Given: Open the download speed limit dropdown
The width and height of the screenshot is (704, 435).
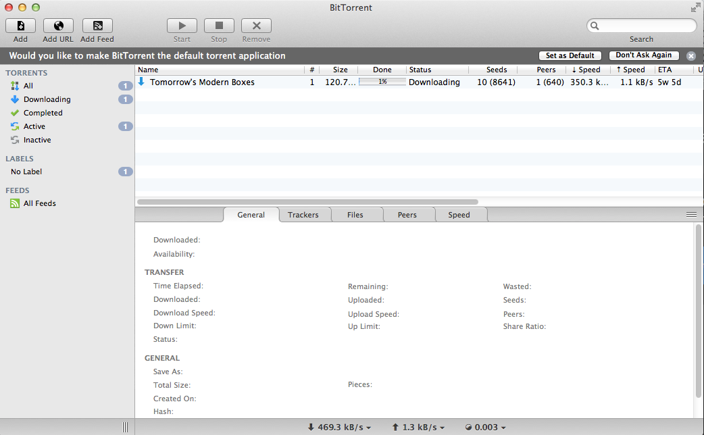Looking at the screenshot, I should tap(339, 428).
